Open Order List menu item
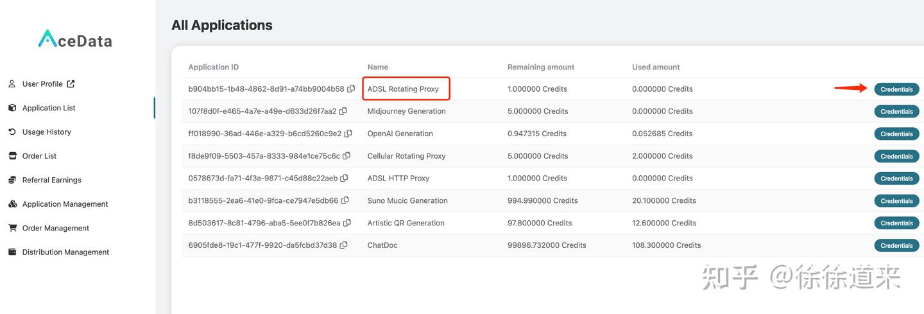 click(x=40, y=156)
